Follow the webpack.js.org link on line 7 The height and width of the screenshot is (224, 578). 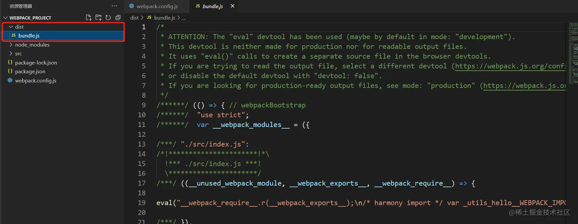pos(524,85)
